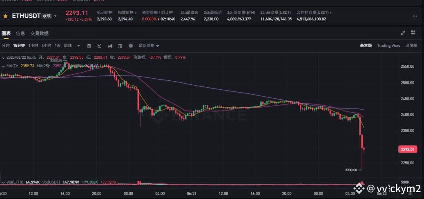Screen dimensions: 424x199
Task: Click the 2550.00 price axis label
Action: coord(408,66)
